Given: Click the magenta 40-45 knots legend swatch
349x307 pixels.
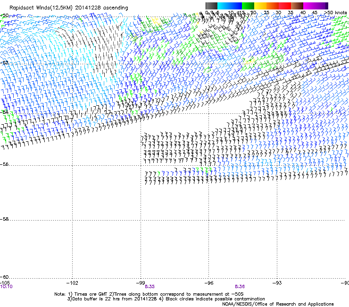Looking at the screenshot, I should (309, 6).
